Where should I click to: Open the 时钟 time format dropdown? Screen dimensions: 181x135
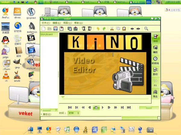[74, 113]
